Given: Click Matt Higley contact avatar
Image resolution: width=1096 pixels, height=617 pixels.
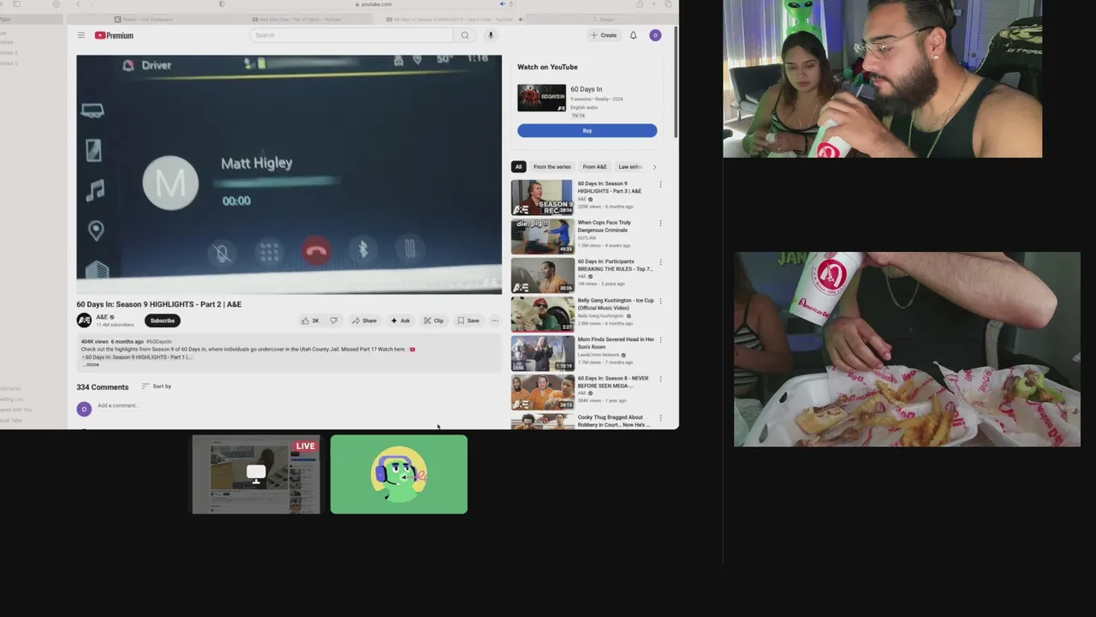Looking at the screenshot, I should (170, 183).
